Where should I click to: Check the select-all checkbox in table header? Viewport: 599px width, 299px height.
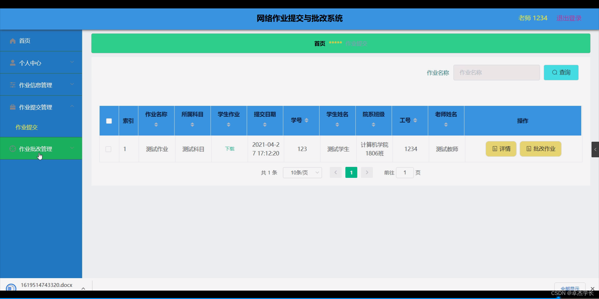pyautogui.click(x=109, y=121)
